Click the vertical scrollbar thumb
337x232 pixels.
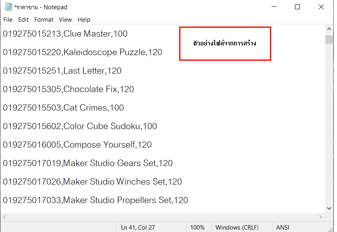(x=329, y=39)
